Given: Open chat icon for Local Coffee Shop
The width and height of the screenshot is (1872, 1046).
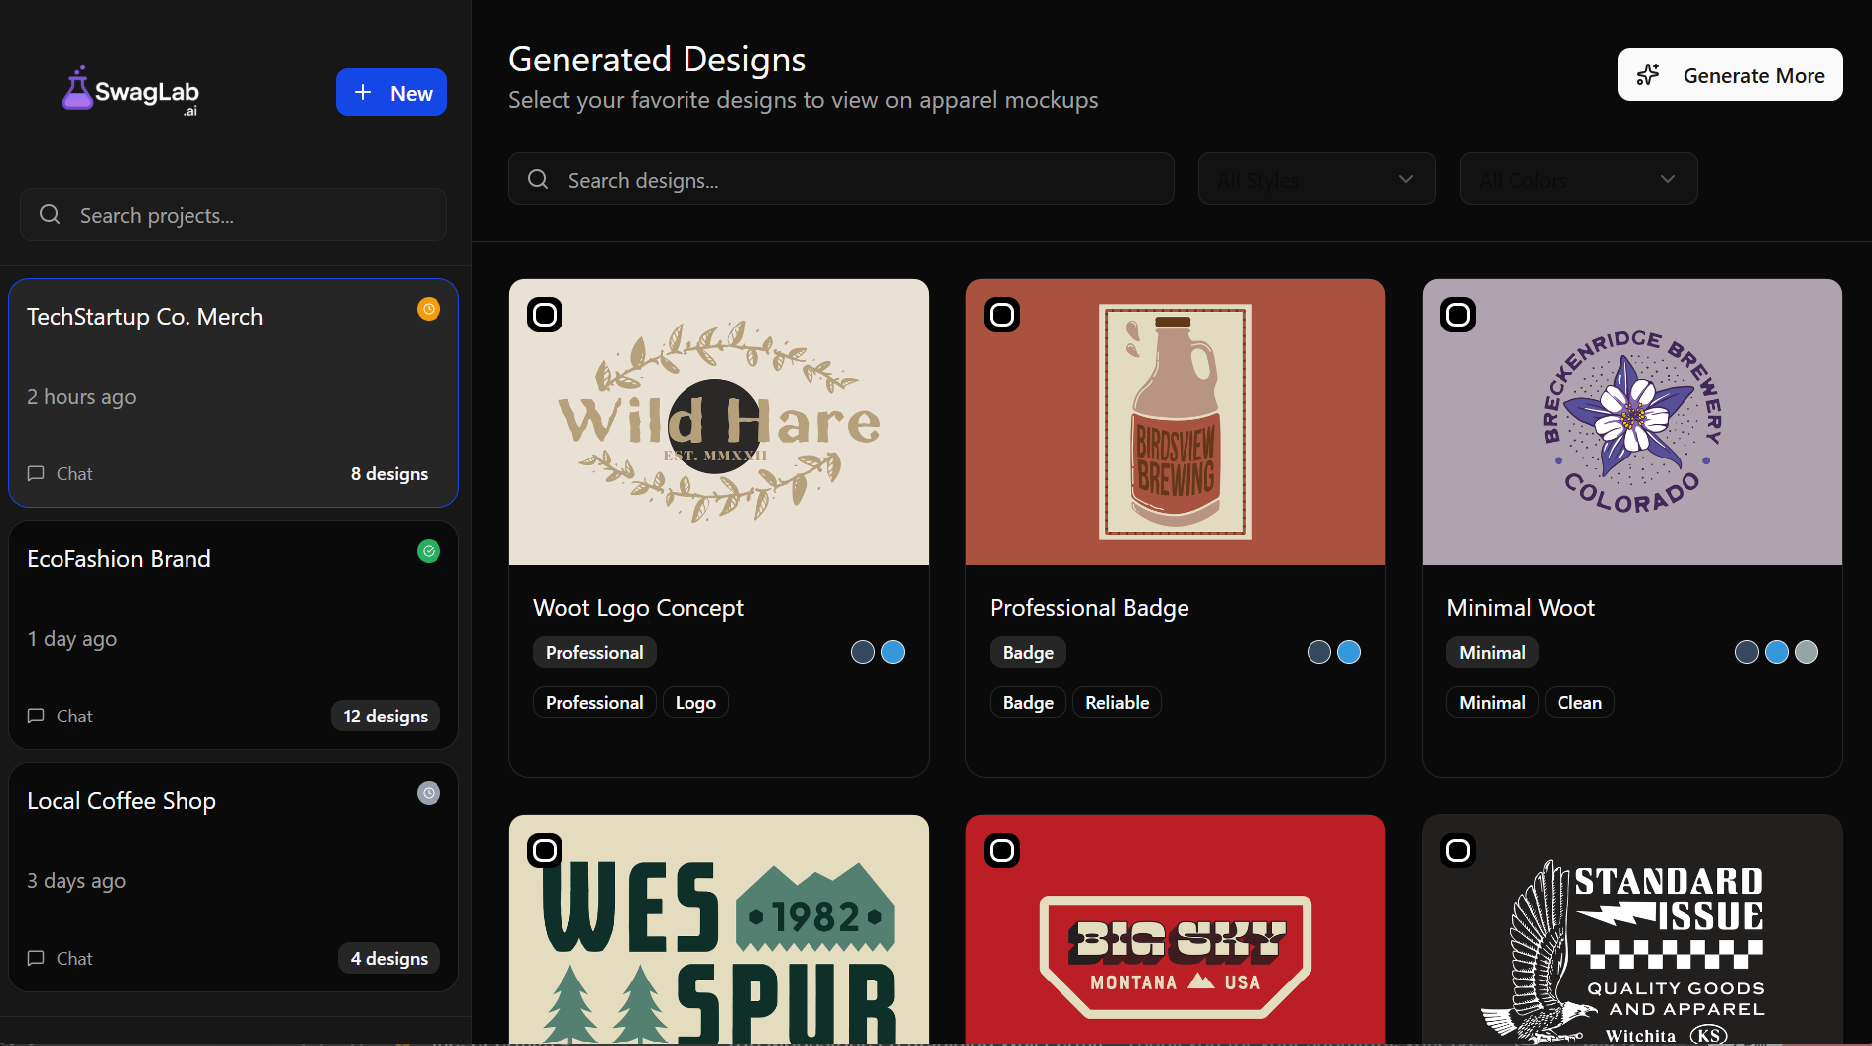Looking at the screenshot, I should pyautogui.click(x=36, y=958).
